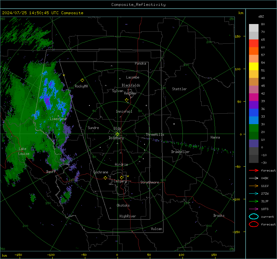Click the Hanna city label
The image size is (277, 259).
215,137
